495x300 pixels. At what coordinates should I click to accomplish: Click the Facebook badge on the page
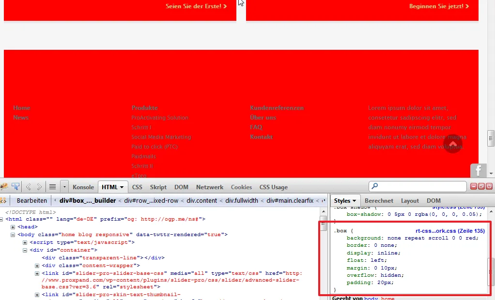coord(478,171)
